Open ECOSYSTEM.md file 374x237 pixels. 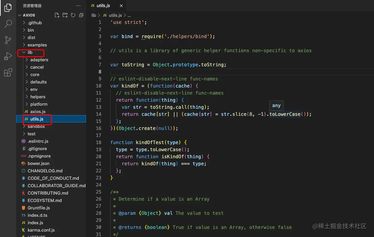[51, 200]
